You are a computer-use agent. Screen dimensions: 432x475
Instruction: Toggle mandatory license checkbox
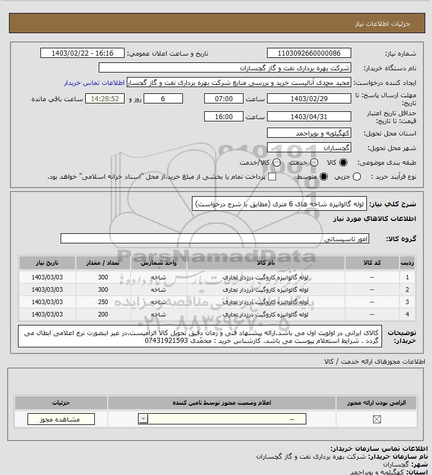pyautogui.click(x=376, y=419)
